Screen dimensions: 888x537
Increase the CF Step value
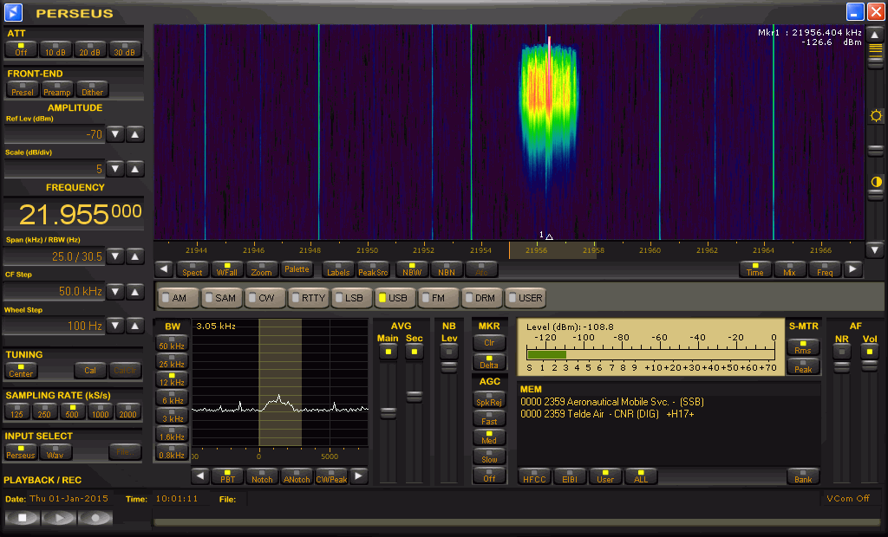pos(135,291)
